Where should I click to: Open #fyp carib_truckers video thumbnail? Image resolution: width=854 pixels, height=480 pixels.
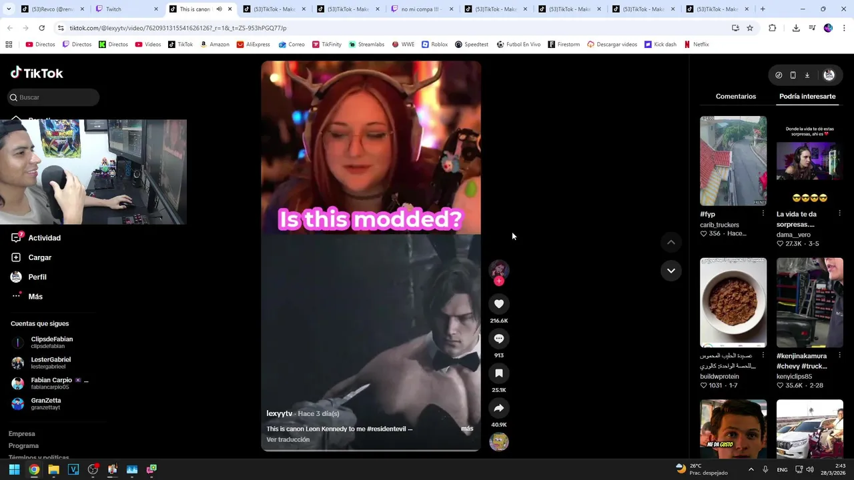click(x=733, y=161)
